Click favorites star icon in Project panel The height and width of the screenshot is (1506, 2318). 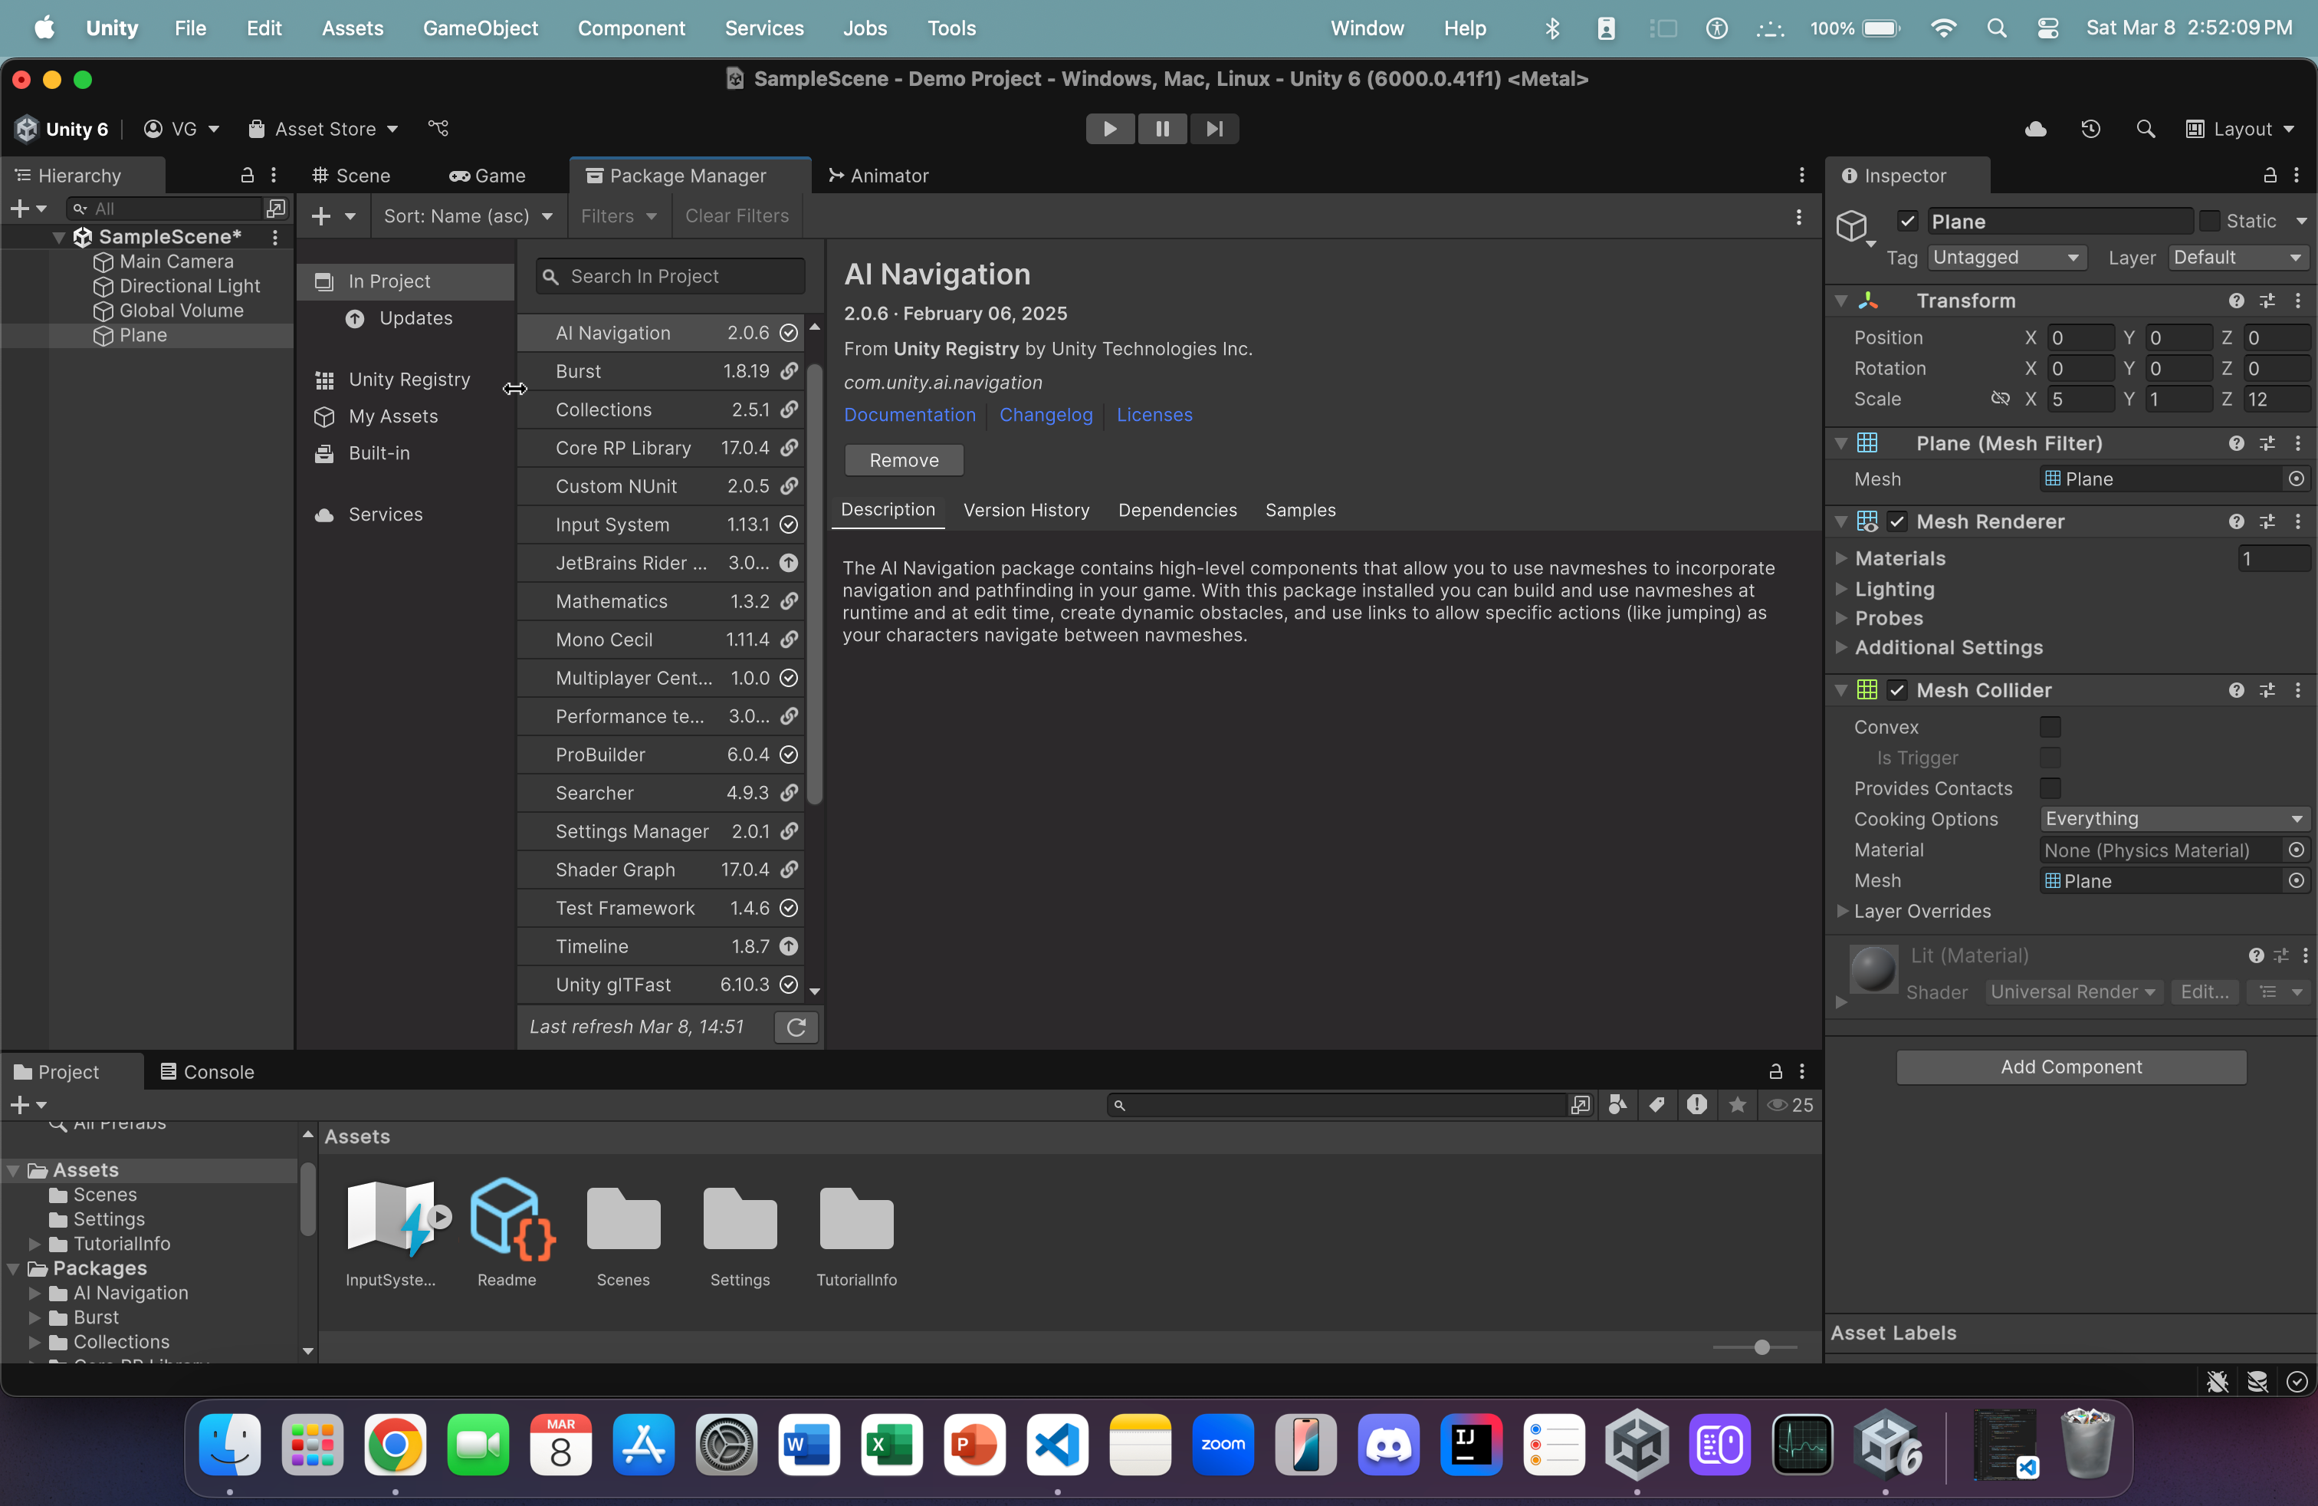click(1736, 1105)
